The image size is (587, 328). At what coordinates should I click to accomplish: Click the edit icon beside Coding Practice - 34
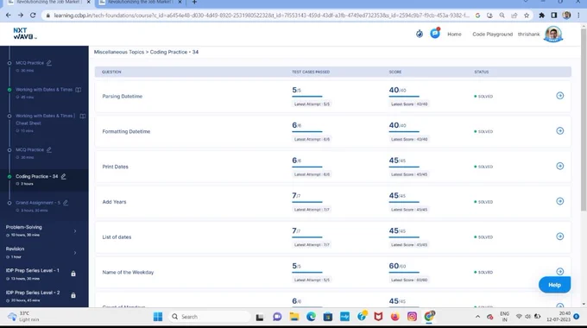(64, 176)
